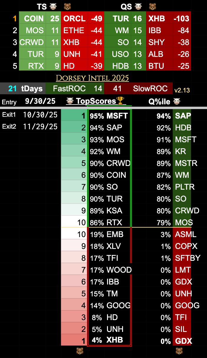The width and height of the screenshot is (207, 358).
Task: Select 92% HDB in Q%ile column
Action: [174, 128]
